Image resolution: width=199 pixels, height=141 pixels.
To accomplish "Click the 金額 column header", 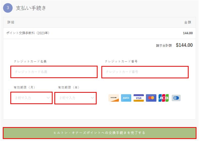I will [x=188, y=22].
